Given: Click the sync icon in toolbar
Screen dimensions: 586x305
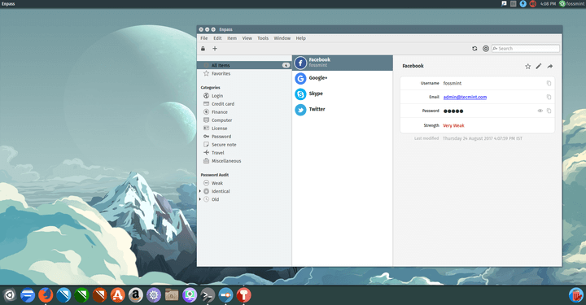Looking at the screenshot, I should [474, 49].
